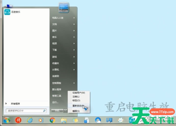176x126 pixels.
Task: Expand 所有程序 list
Action: click(x=15, y=104)
